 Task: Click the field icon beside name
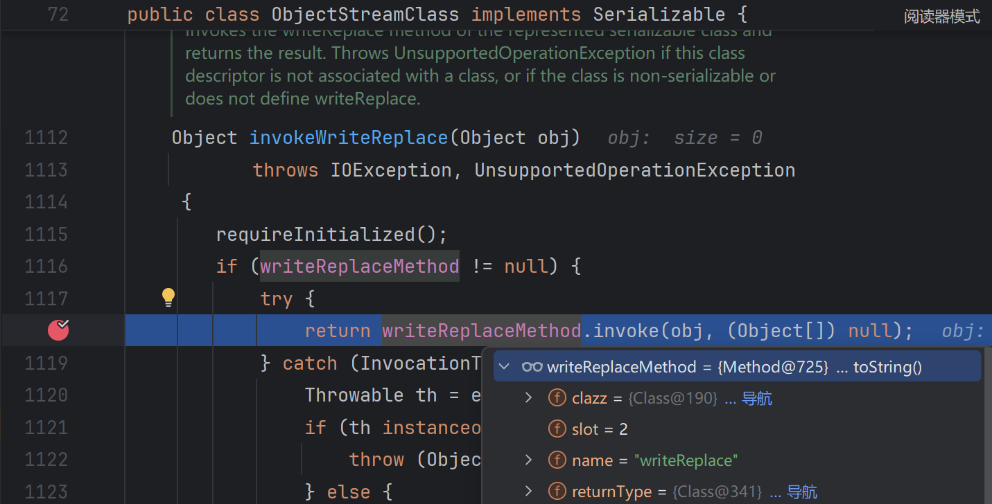tap(557, 460)
